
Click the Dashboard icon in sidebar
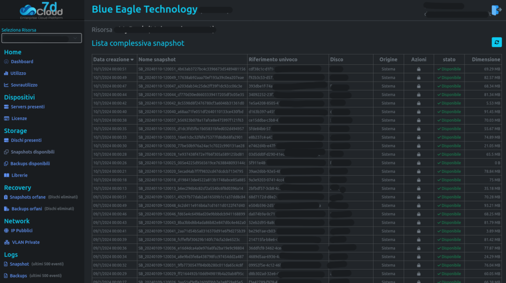tap(6, 62)
